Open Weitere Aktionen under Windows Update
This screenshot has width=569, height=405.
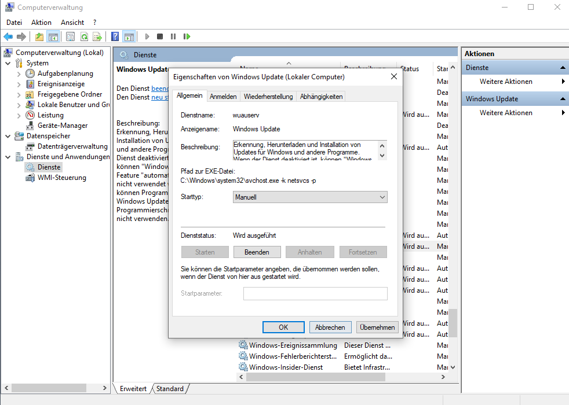pyautogui.click(x=506, y=113)
